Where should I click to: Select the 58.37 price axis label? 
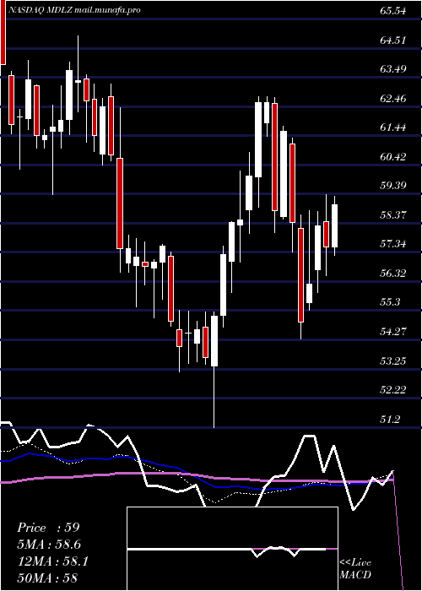(x=393, y=215)
